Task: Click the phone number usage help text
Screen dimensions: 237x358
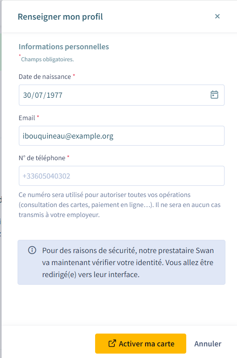Action: tap(119, 205)
